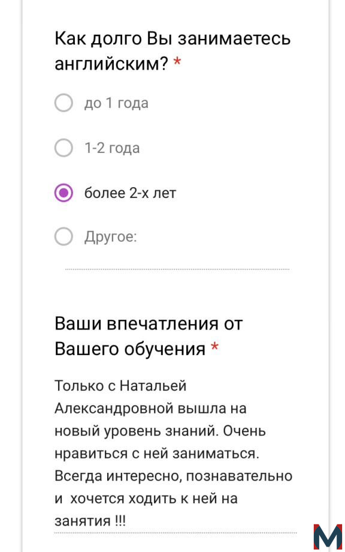Click the word "Александровной" in the answer

[115, 409]
